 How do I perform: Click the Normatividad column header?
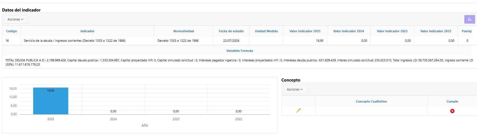click(x=183, y=31)
